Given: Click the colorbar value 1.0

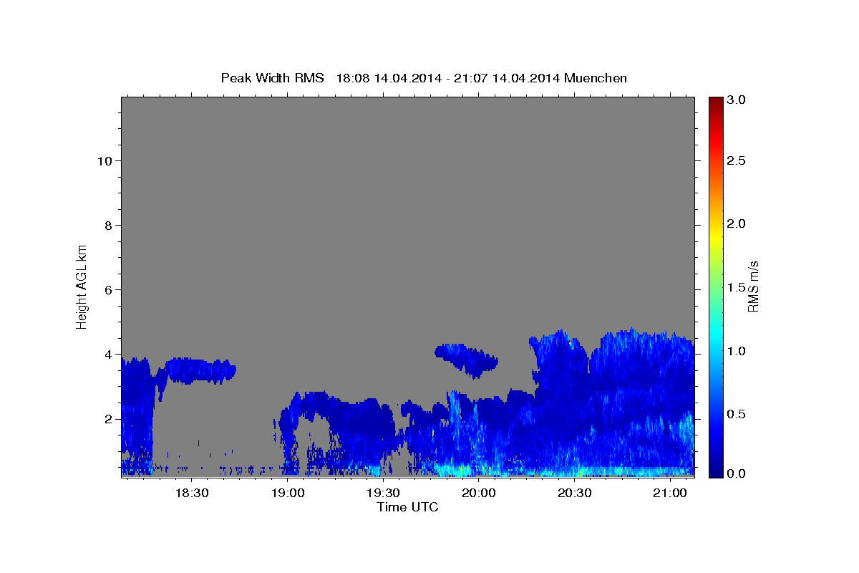Looking at the screenshot, I should point(737,351).
